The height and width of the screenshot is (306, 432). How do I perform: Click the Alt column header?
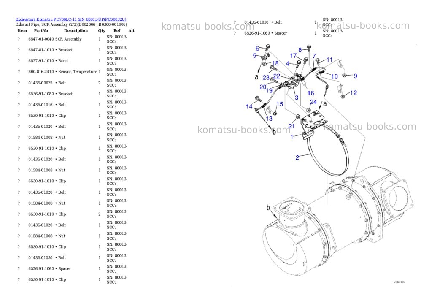pyautogui.click(x=132, y=30)
